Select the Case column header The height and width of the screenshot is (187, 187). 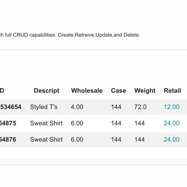coord(118,91)
